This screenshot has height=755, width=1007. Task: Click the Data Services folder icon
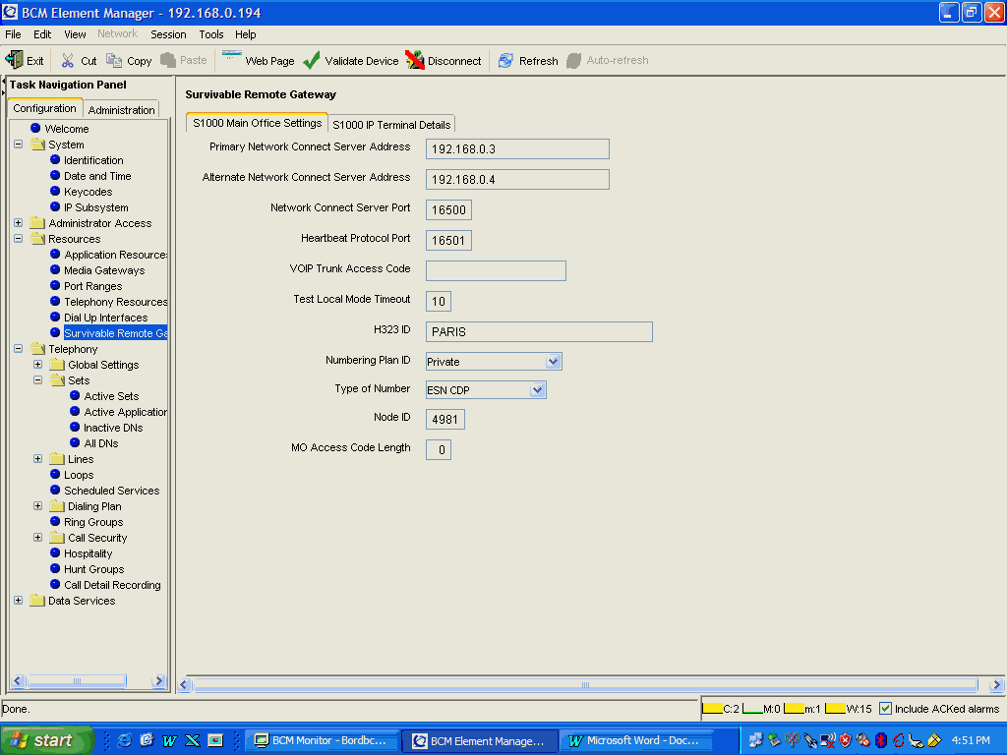pyautogui.click(x=37, y=601)
